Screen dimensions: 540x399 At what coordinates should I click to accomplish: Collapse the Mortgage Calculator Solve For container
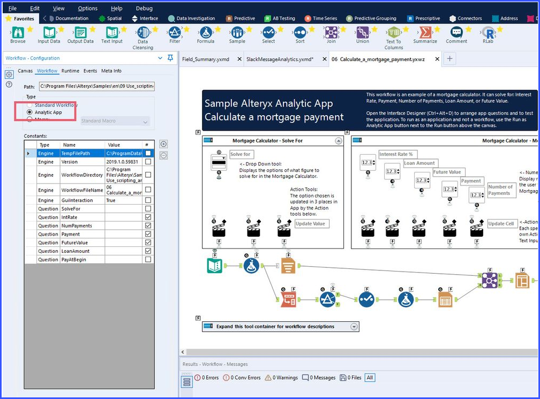(339, 141)
